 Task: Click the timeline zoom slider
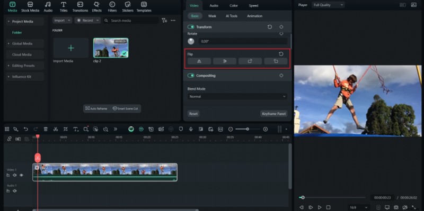(x=247, y=129)
